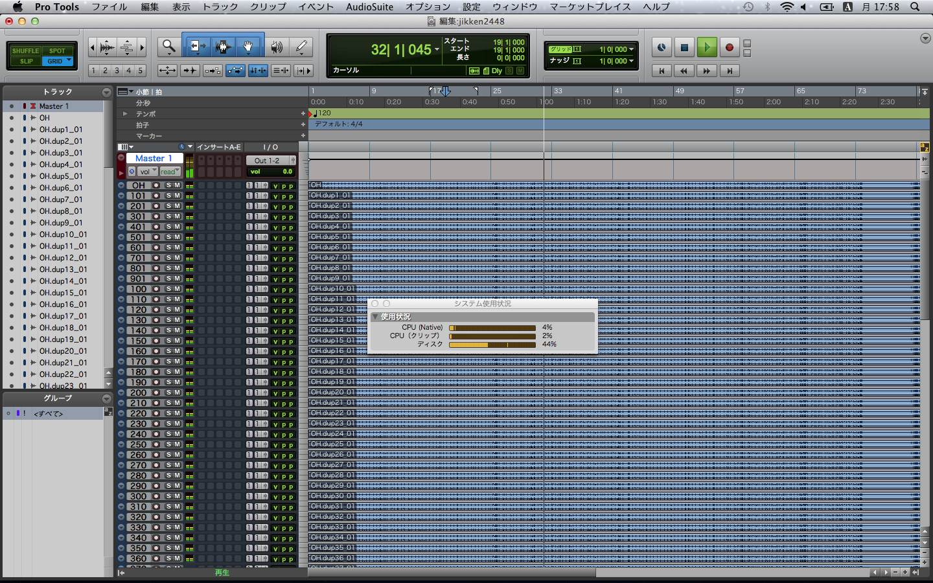Viewport: 933px width, 583px height.
Task: Click horizontal zoom in arrow
Action: [142, 47]
